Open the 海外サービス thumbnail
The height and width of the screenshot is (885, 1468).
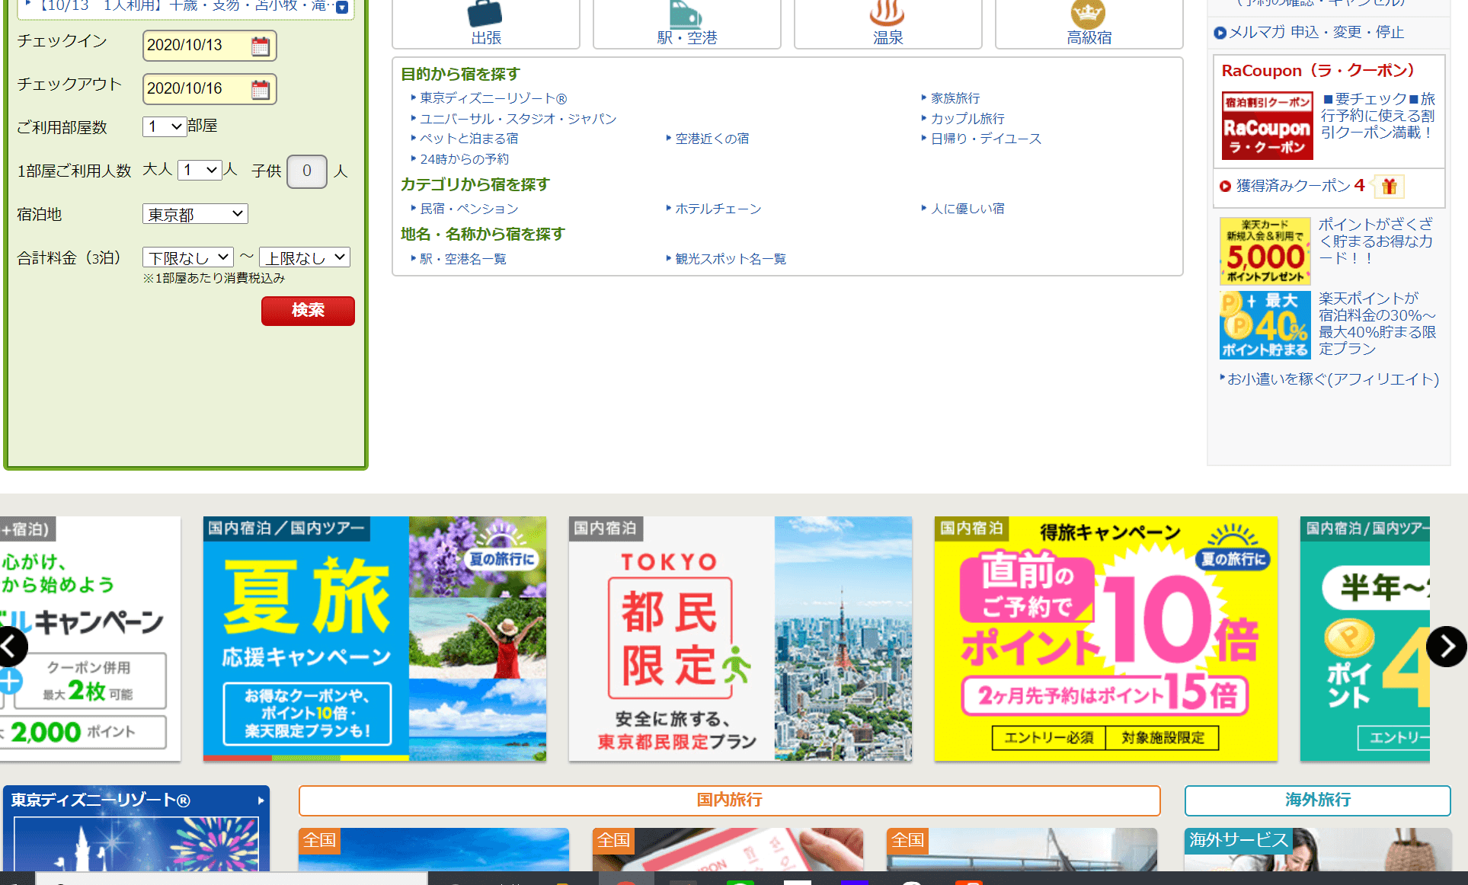click(x=1318, y=850)
